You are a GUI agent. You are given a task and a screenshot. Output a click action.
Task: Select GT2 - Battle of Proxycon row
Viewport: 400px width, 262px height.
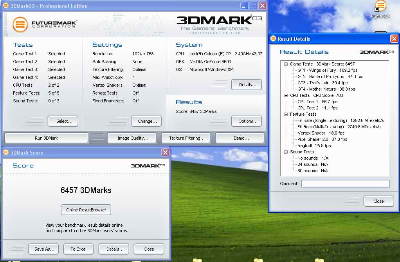point(330,76)
